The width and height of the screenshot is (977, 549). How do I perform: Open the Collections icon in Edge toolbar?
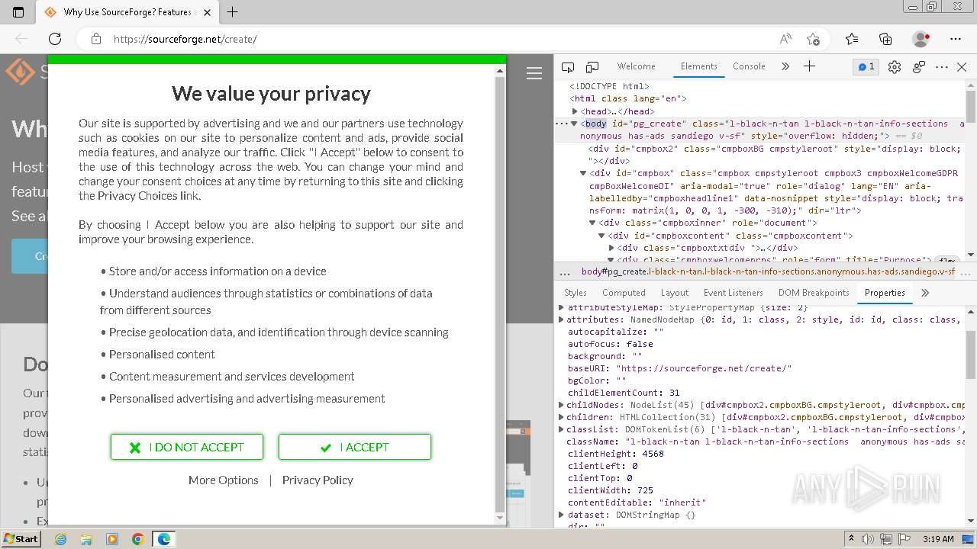[x=885, y=39]
